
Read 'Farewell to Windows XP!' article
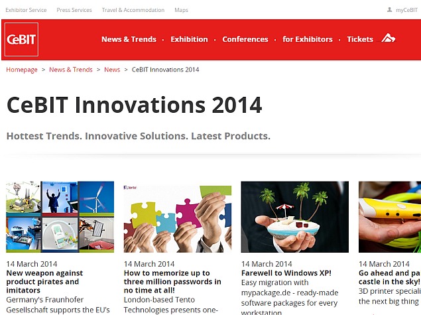pos(286,273)
